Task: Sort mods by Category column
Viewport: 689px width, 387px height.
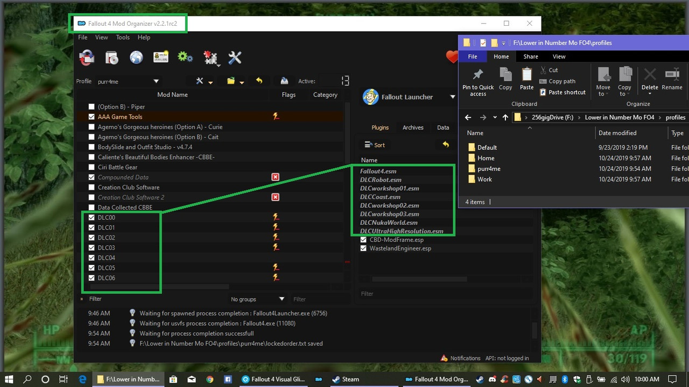Action: (x=325, y=95)
